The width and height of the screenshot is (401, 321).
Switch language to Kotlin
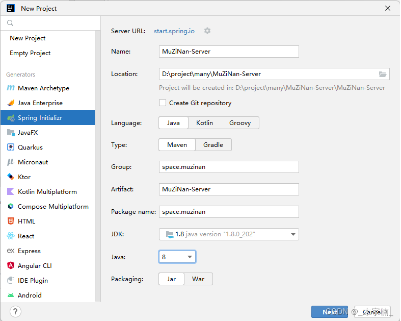tap(204, 123)
